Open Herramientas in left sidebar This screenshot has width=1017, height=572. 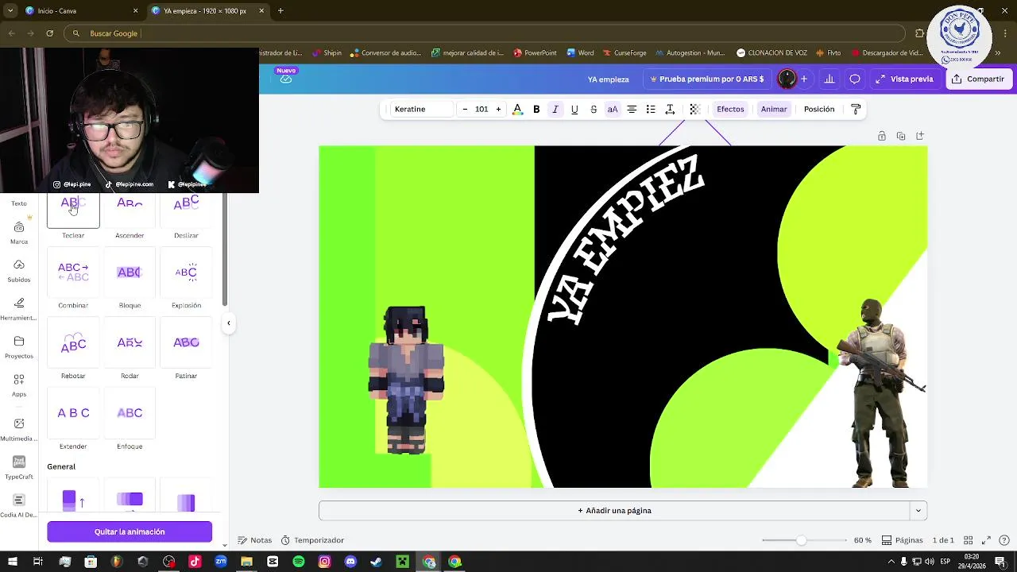[x=19, y=309]
